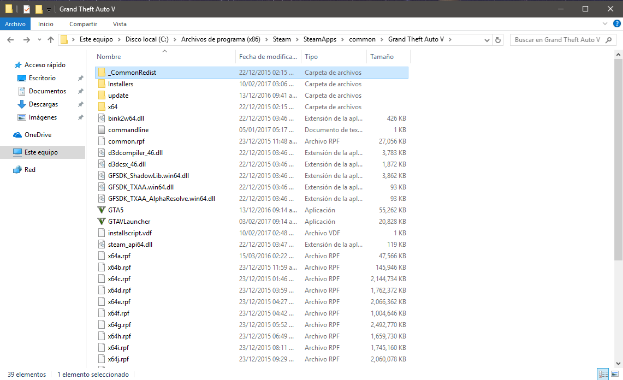The height and width of the screenshot is (380, 623).
Task: Select the d3dcsx_46.dll file name
Action: 127,164
